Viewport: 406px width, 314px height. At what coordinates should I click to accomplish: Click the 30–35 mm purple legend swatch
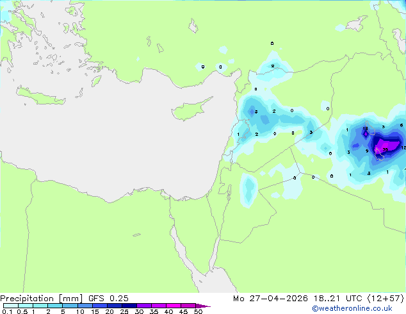pos(144,306)
